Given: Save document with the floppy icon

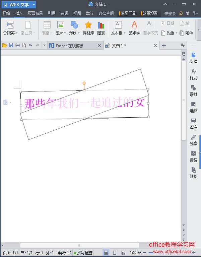Looking at the screenshot, I should pos(11,45).
